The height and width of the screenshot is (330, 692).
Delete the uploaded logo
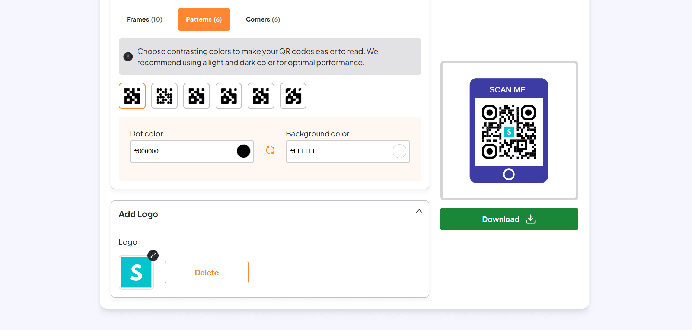[x=207, y=272]
